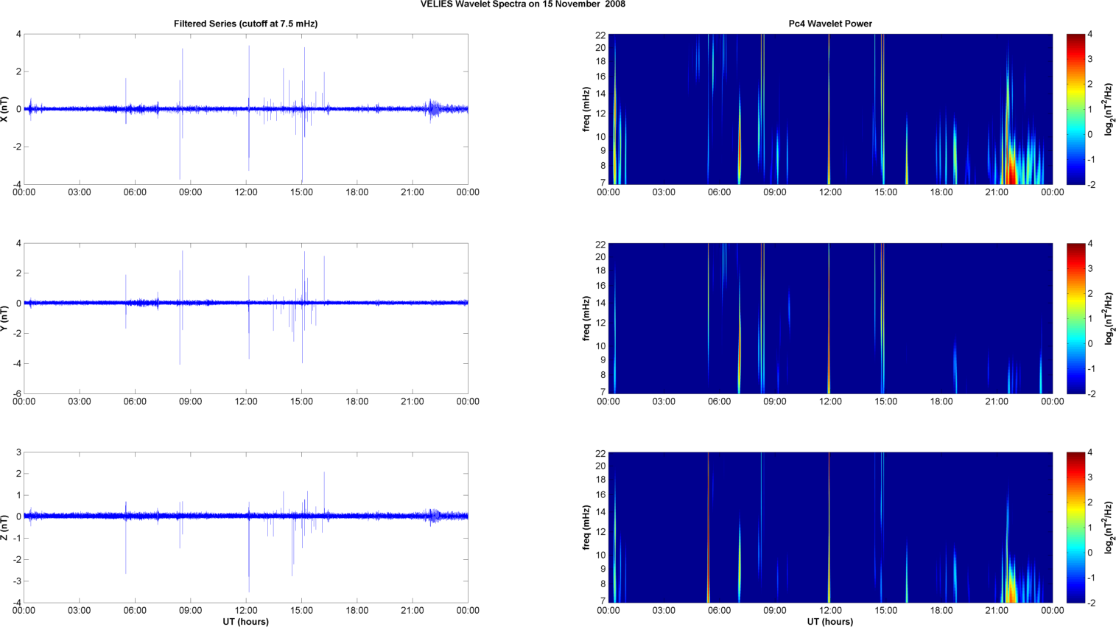The height and width of the screenshot is (627, 1116).
Task: Click freq (mHz) label of bottom spectrogram
Action: pos(586,528)
